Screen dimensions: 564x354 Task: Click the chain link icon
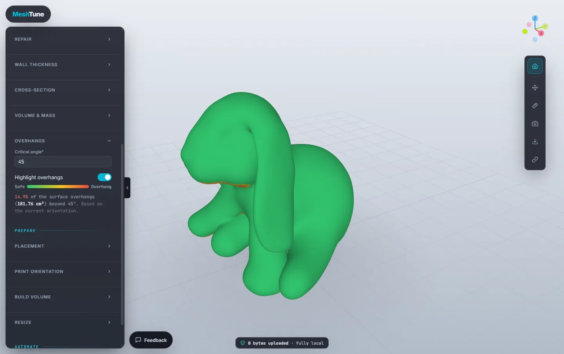click(x=535, y=160)
